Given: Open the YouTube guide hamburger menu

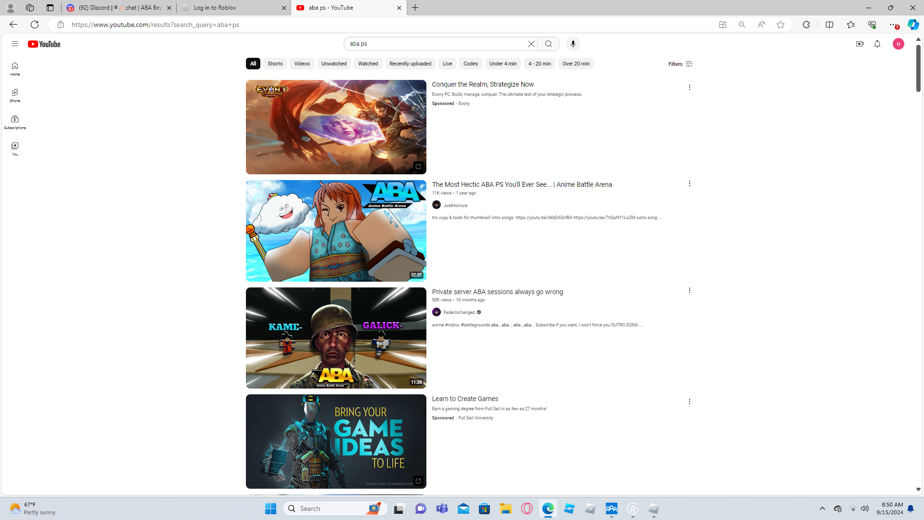Looking at the screenshot, I should [15, 44].
